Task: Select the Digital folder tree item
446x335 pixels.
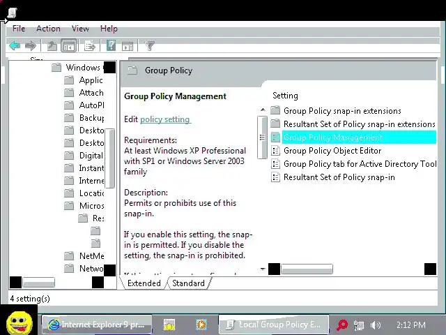Action: (84, 156)
